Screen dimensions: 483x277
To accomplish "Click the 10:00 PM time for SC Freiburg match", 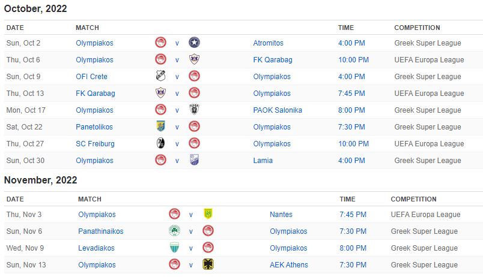I will point(353,144).
